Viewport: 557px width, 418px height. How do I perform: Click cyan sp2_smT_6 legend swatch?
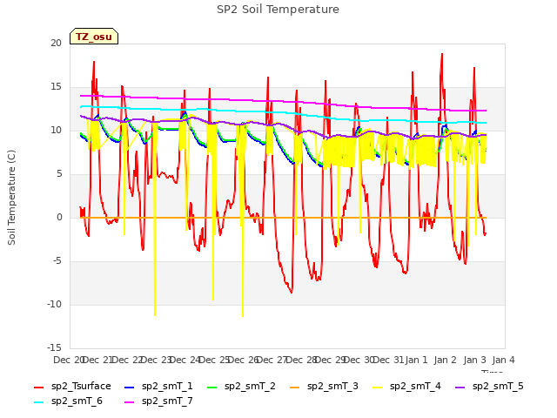(38, 402)
